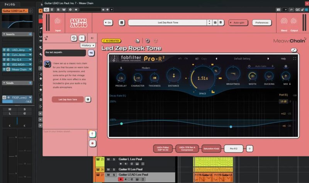Bypass the plugin using the window power button

[x=46, y=10]
